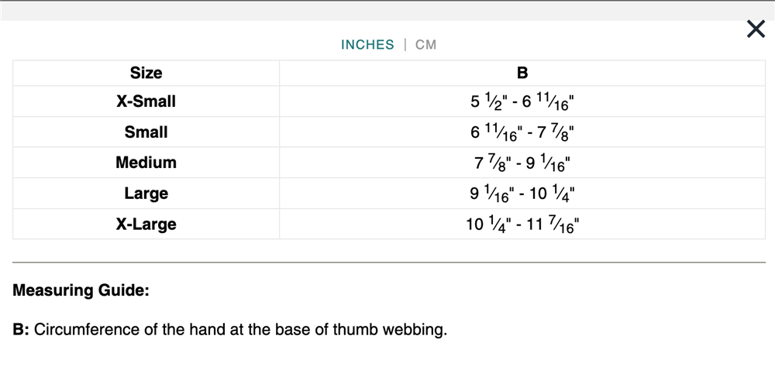Close the size chart popup
The image size is (775, 370).
(755, 29)
